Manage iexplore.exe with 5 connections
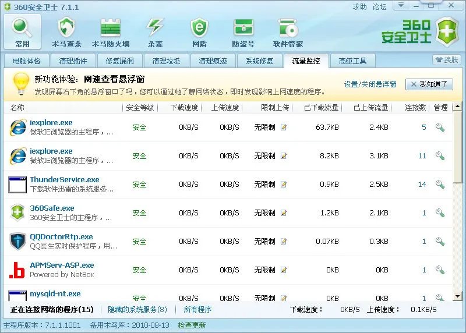 pos(440,127)
